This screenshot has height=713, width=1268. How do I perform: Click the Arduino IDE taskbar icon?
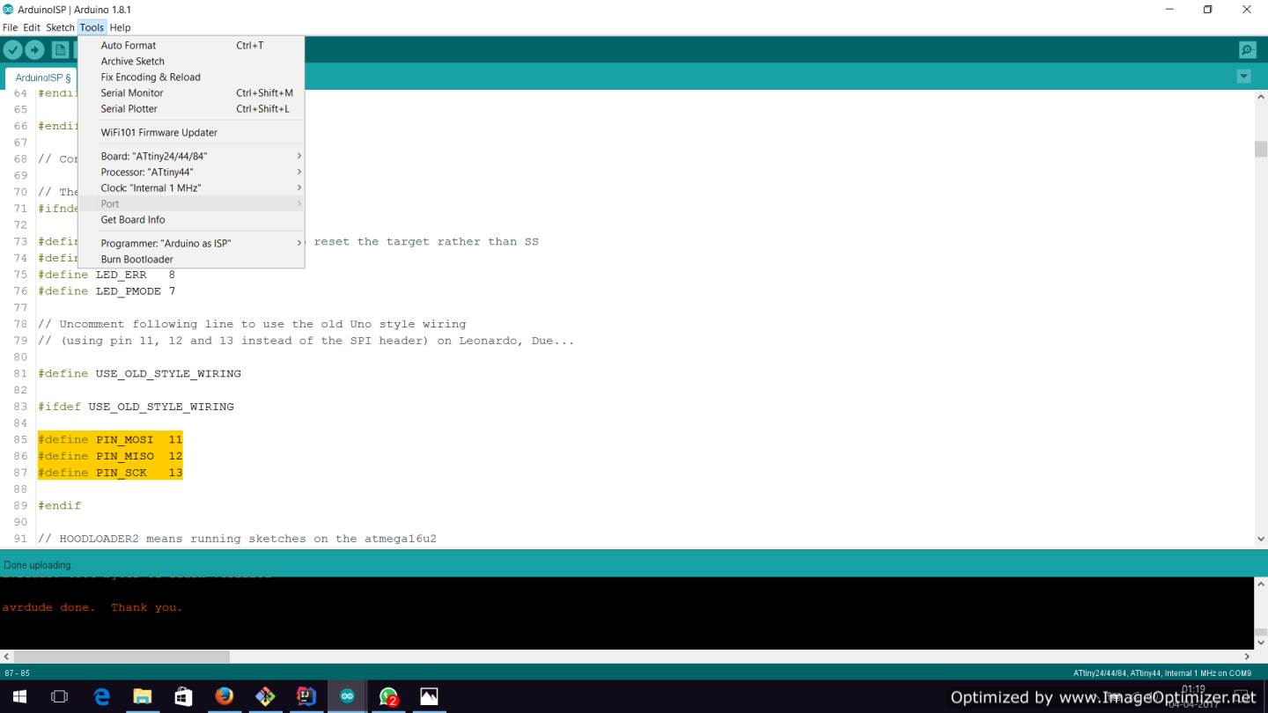(347, 696)
